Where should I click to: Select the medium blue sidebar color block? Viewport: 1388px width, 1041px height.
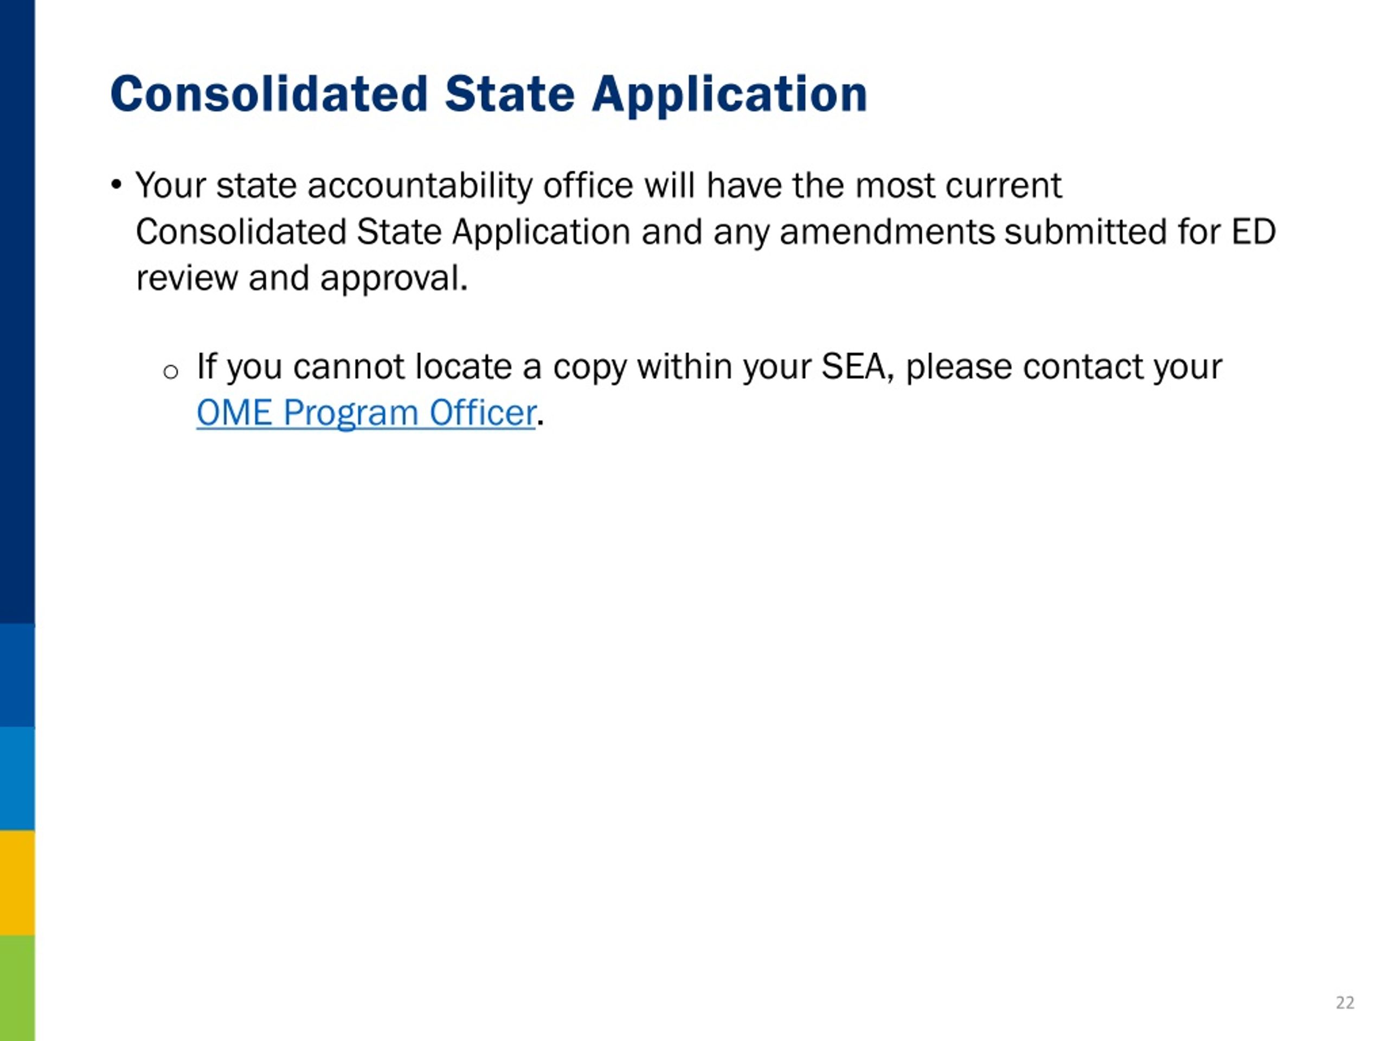(17, 675)
